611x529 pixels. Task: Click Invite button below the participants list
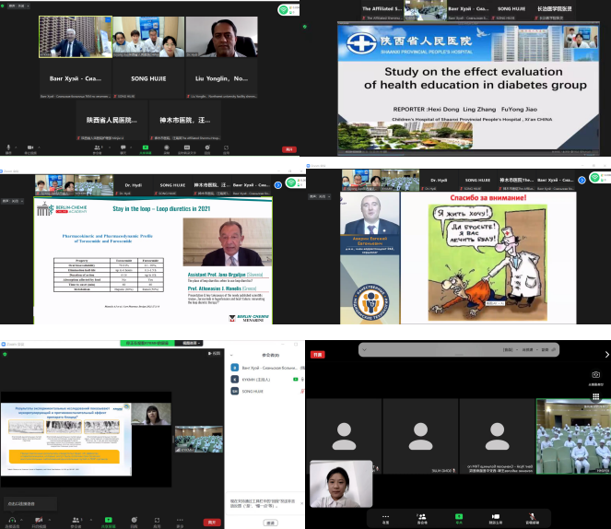pyautogui.click(x=270, y=522)
